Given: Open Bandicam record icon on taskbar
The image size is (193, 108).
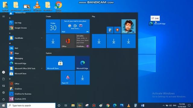Looking at the screenshot, I should (x=94, y=105).
